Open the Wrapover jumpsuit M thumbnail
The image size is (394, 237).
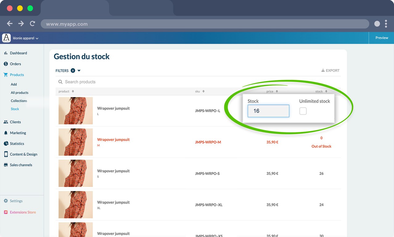tap(76, 142)
